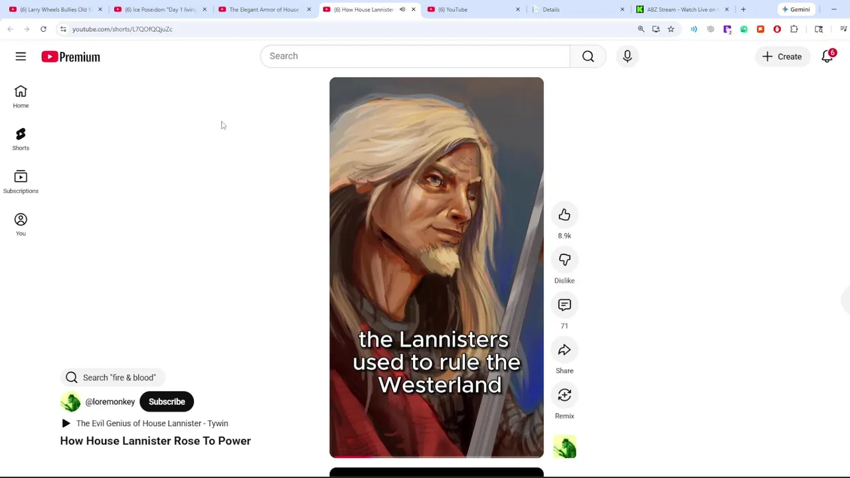Image resolution: width=850 pixels, height=478 pixels.
Task: Open Shorts in the sidebar
Action: point(21,139)
